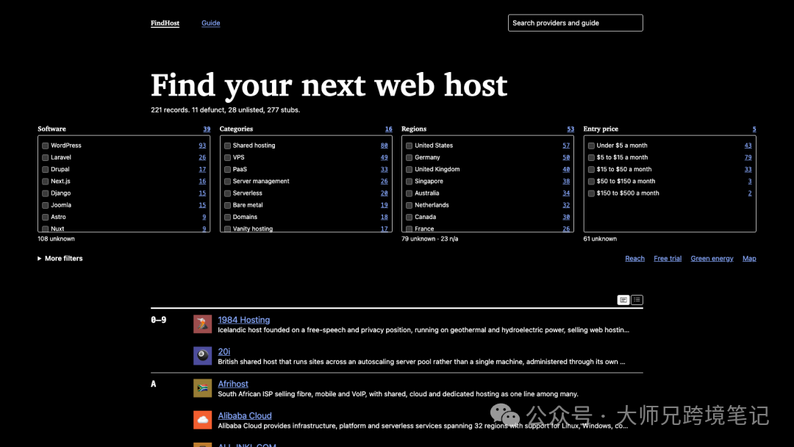Tick the United Kingdom region box
Screen dimensions: 794x447
point(409,170)
